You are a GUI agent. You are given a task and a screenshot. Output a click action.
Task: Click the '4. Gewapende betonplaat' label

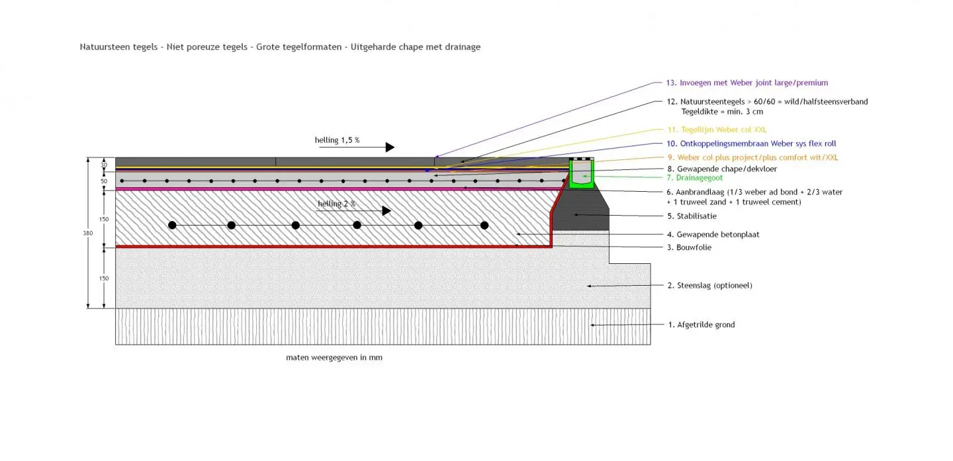click(709, 234)
